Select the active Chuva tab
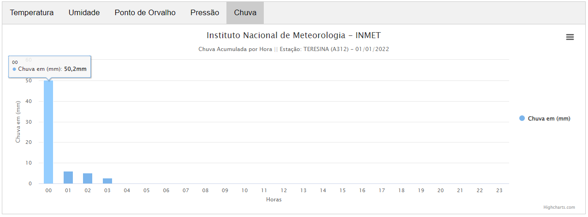Image resolution: width=588 pixels, height=217 pixels. click(245, 12)
